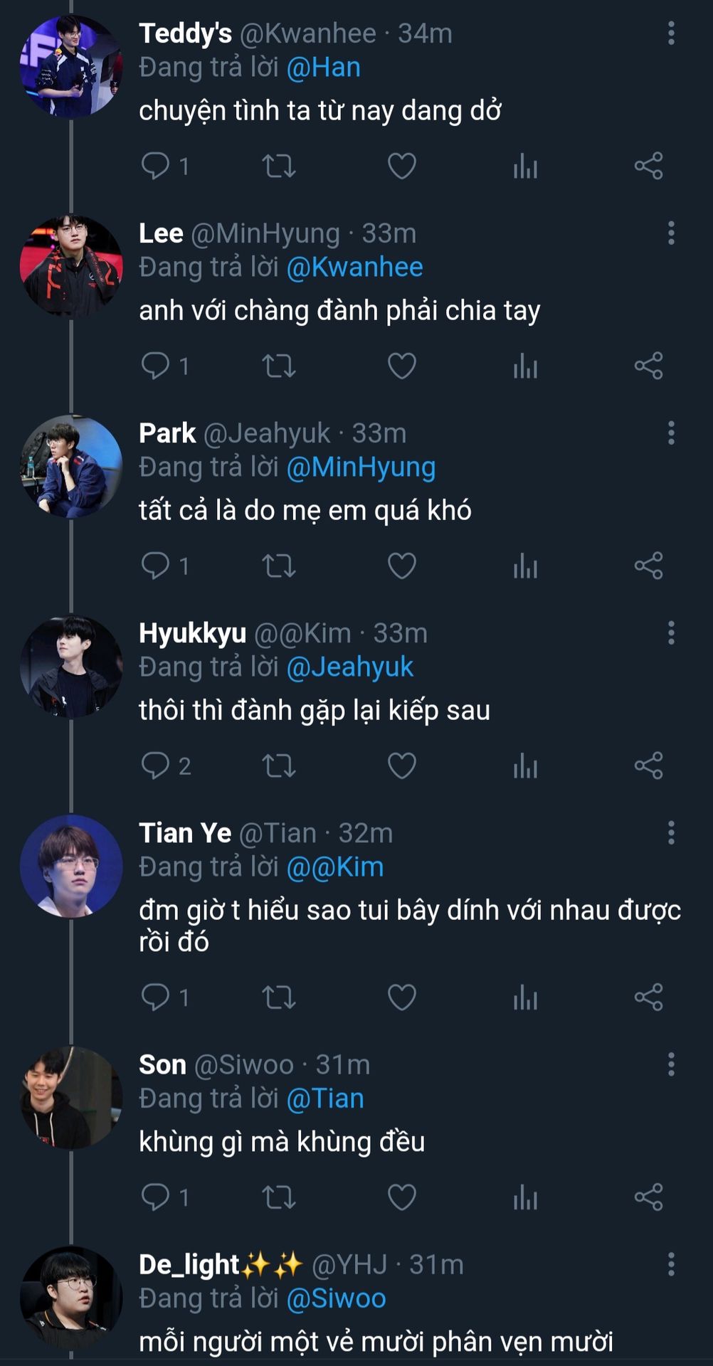Image resolution: width=713 pixels, height=1366 pixels.
Task: View analytics on Lee's tweet
Action: point(525,366)
